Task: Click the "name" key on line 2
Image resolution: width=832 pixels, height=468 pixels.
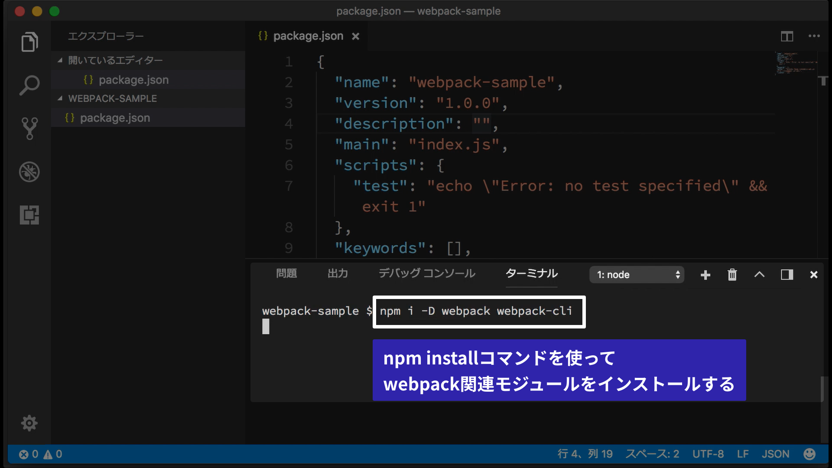Action: [x=362, y=82]
